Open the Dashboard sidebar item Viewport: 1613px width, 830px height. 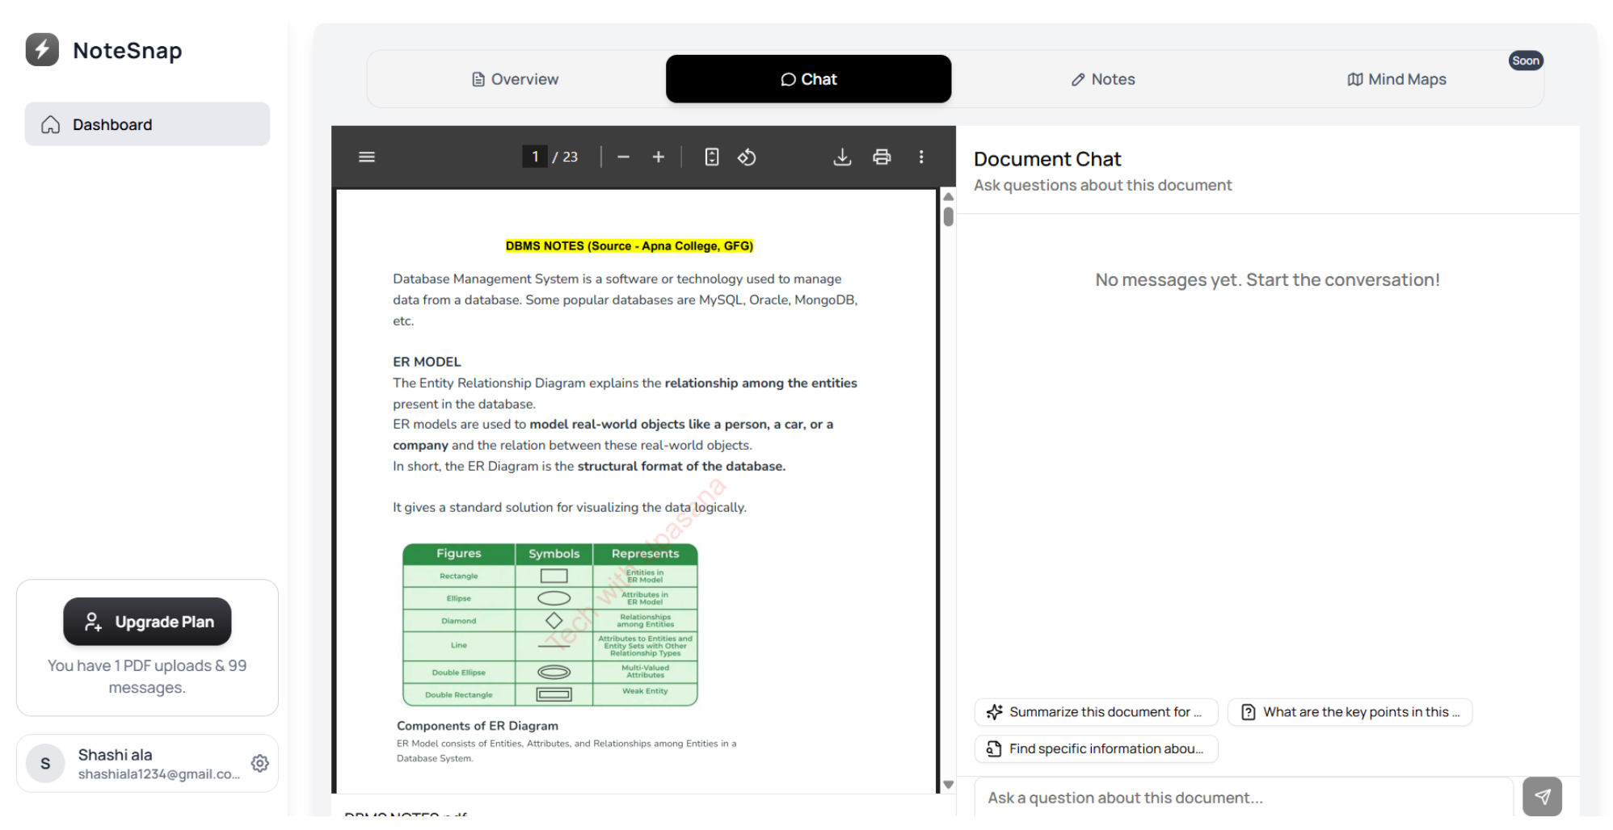click(x=147, y=124)
